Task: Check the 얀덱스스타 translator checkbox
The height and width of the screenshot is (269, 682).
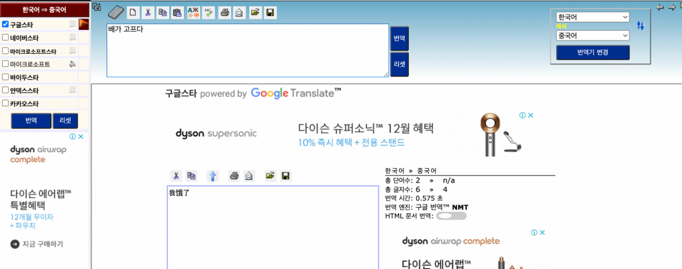Action: pos(5,90)
